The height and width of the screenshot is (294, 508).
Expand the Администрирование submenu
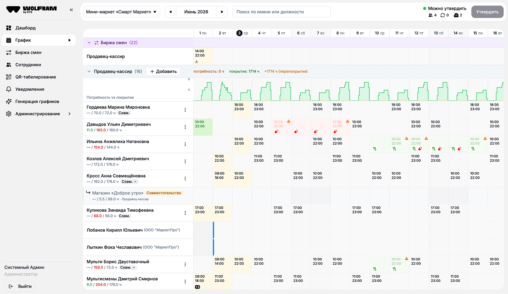69,114
